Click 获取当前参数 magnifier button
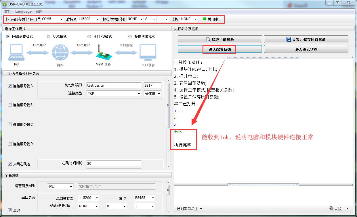The height and width of the screenshot is (217, 357). [220, 40]
